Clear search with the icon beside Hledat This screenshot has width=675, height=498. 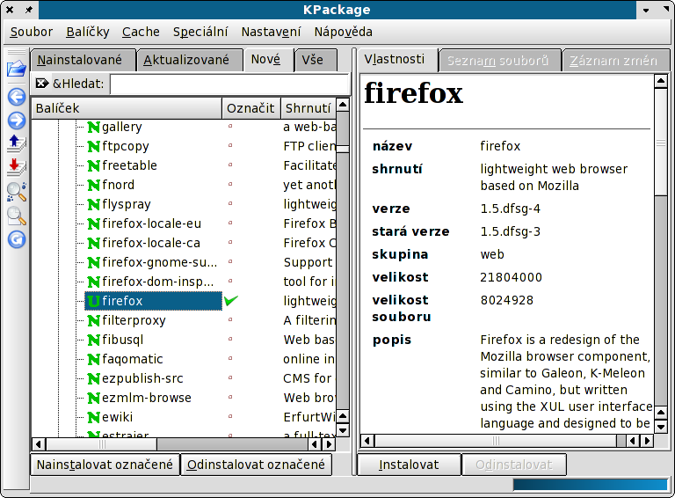click(42, 83)
